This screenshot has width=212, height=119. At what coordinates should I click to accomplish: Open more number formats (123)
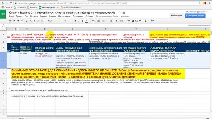tap(43, 21)
